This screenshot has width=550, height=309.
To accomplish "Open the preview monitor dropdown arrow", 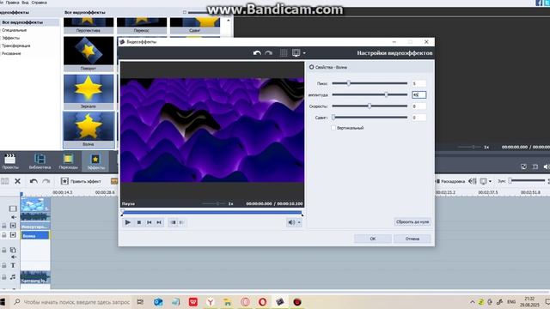I will click(304, 53).
